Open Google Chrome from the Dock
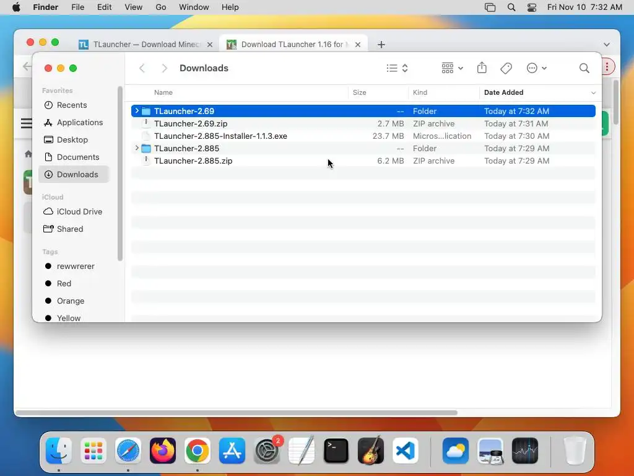The width and height of the screenshot is (634, 476). coord(198,451)
